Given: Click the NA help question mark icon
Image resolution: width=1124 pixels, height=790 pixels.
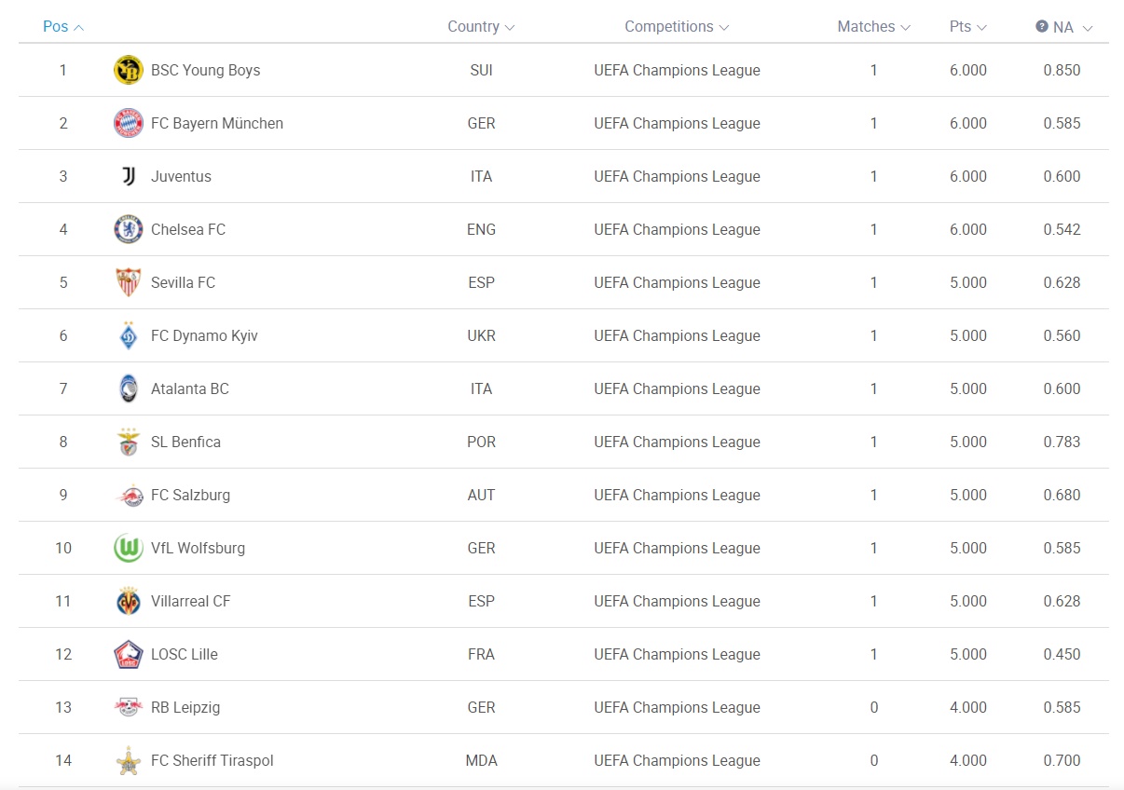Looking at the screenshot, I should click(x=1042, y=27).
